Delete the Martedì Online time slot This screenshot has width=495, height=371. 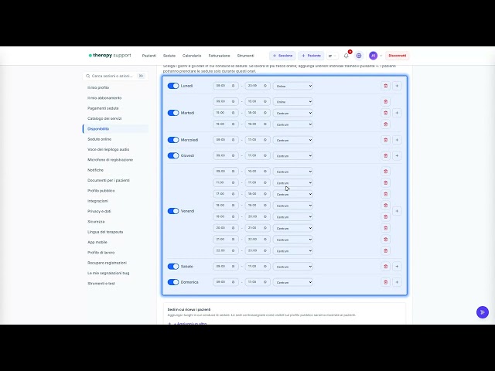[x=385, y=101]
